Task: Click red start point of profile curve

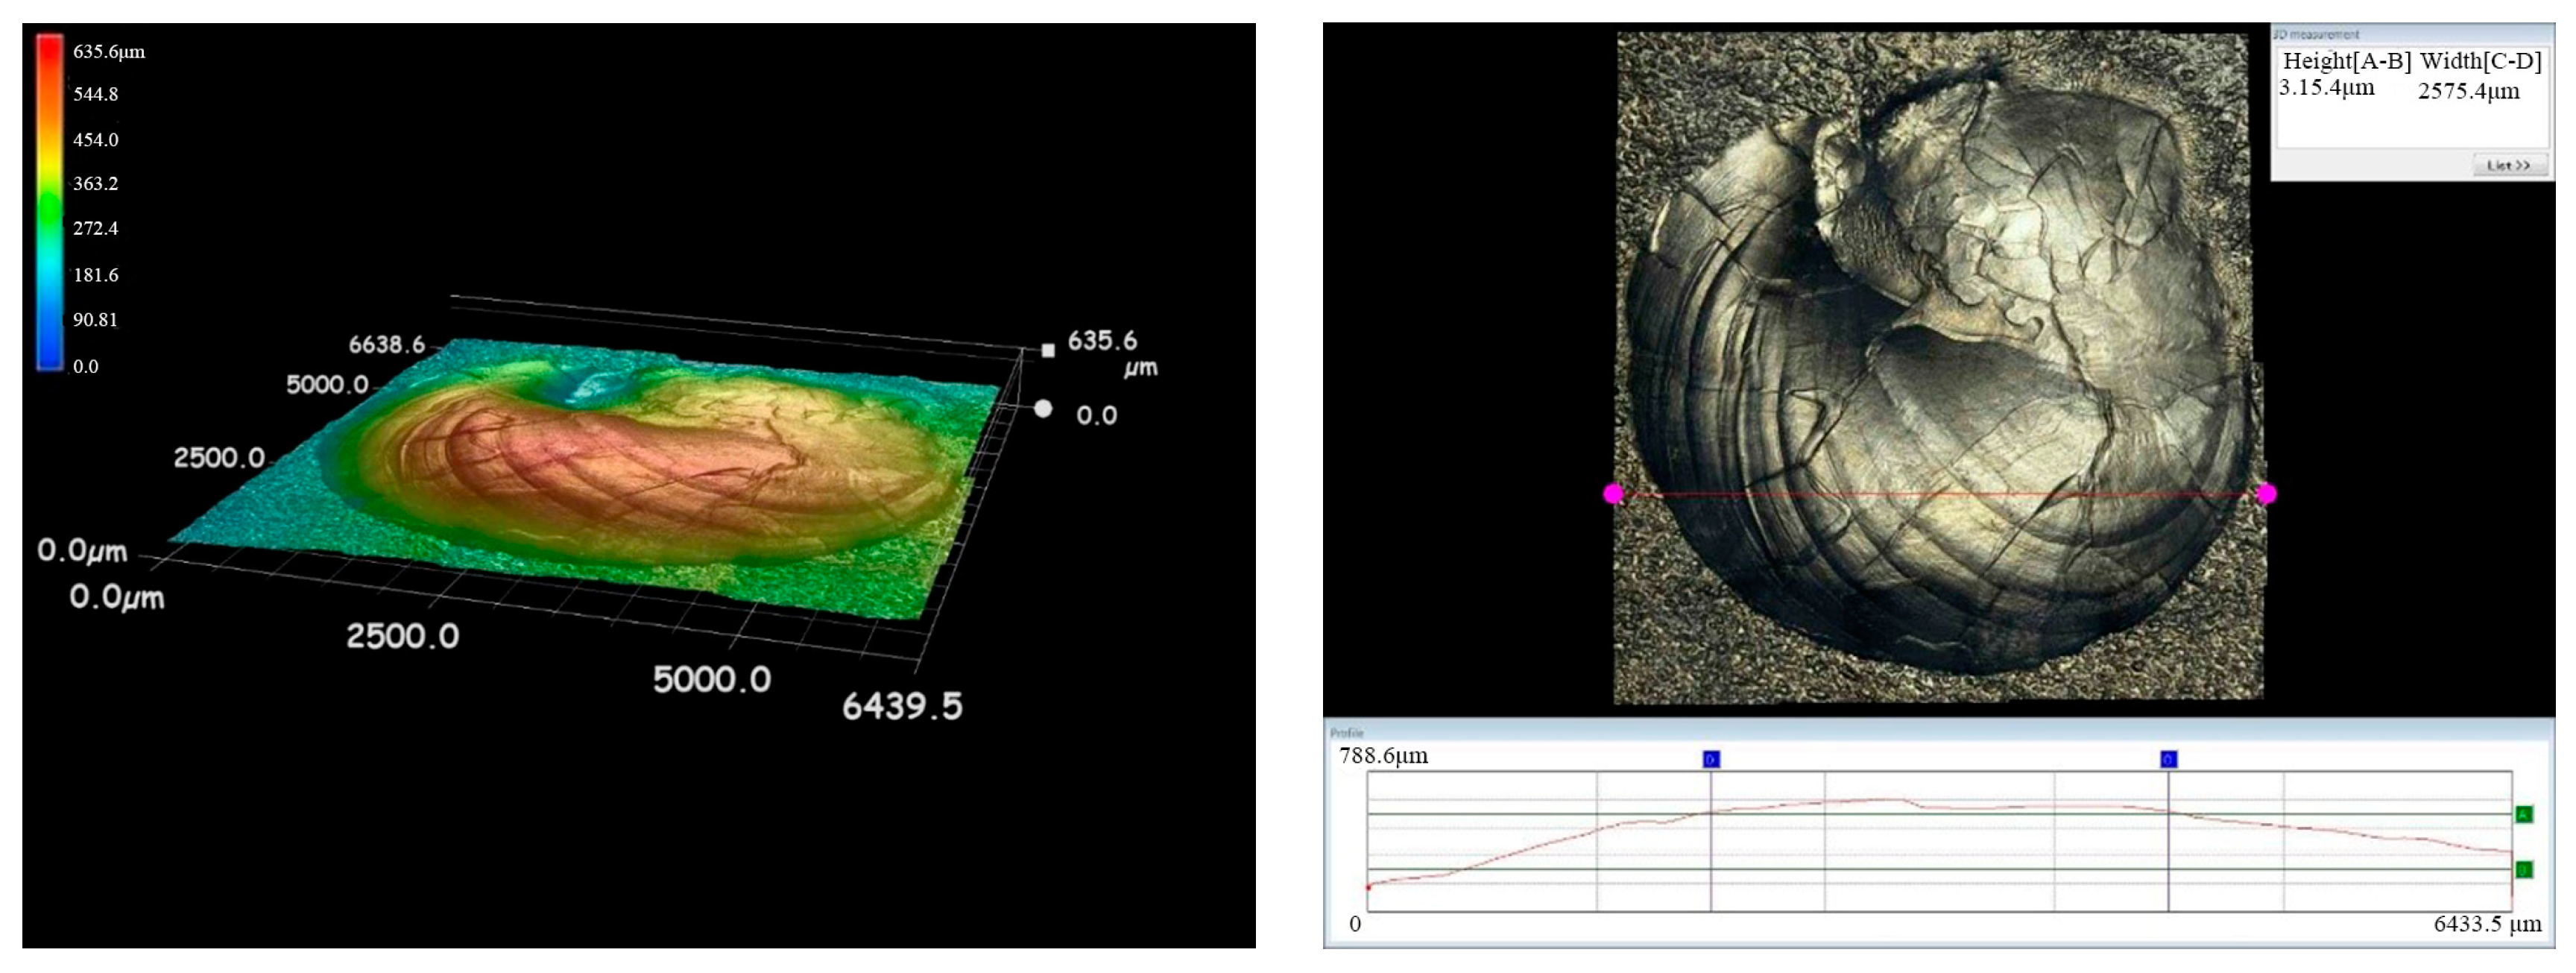Action: [1369, 887]
